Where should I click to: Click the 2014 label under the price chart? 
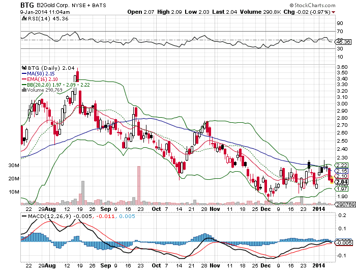[x=319, y=209]
